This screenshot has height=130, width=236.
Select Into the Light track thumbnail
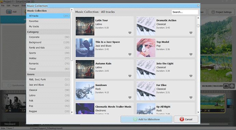[x=146, y=69]
